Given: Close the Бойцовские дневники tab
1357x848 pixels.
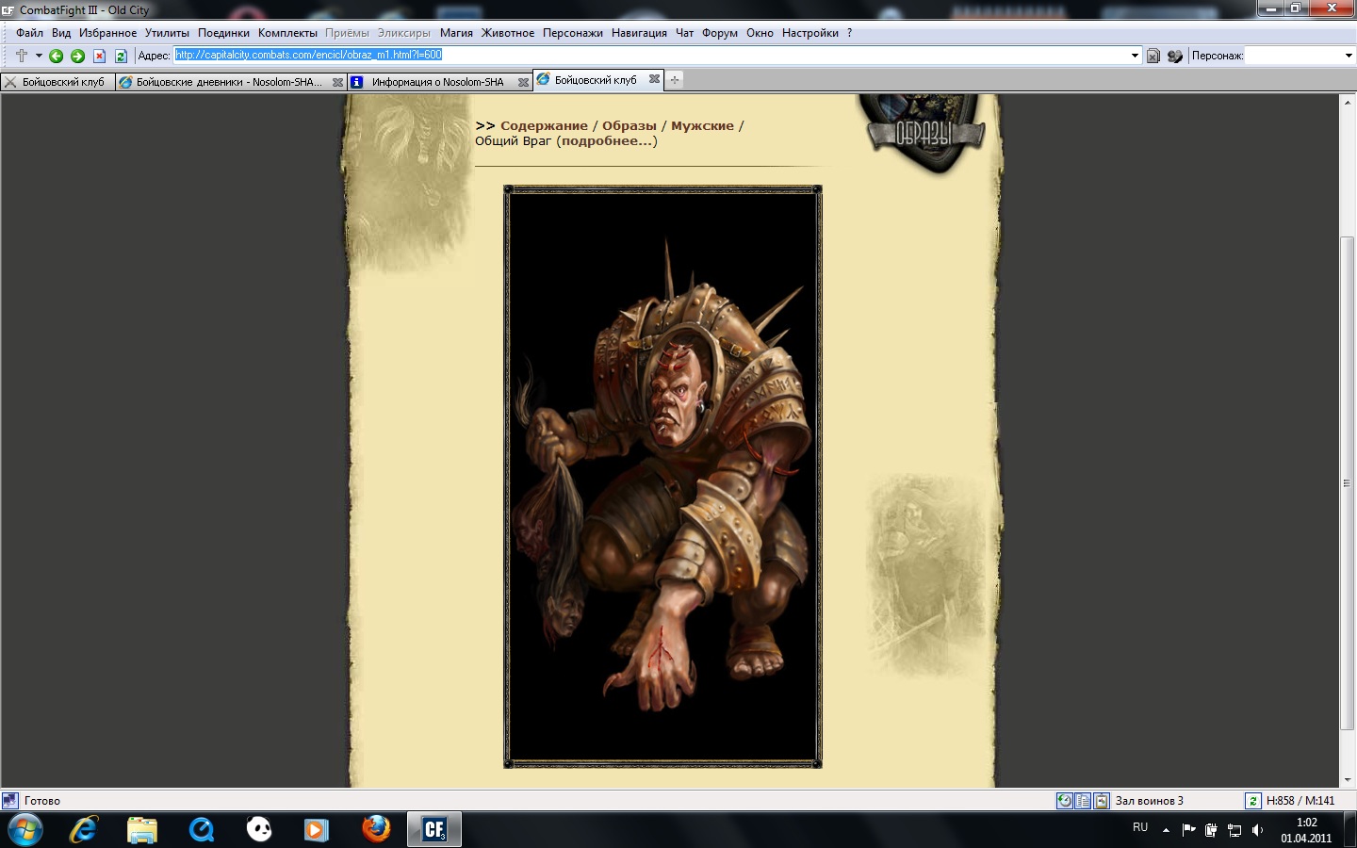Looking at the screenshot, I should (x=337, y=83).
